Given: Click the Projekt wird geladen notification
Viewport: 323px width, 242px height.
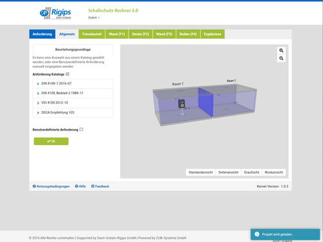Looking at the screenshot, I should (285, 234).
